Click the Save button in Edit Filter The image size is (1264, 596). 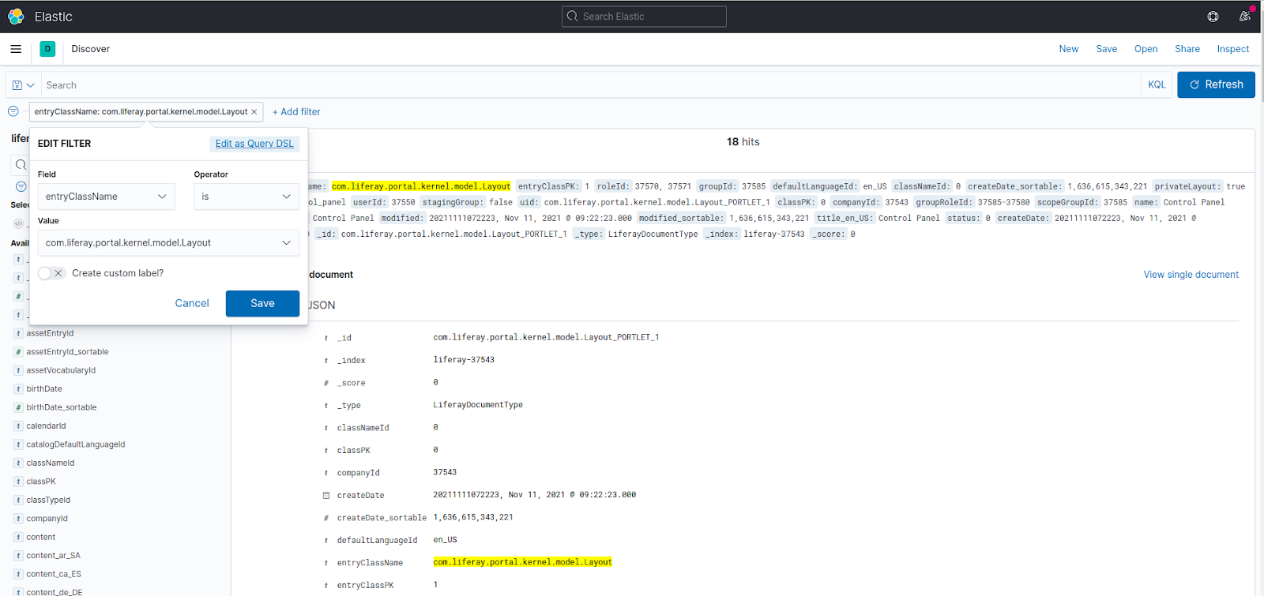pos(262,303)
